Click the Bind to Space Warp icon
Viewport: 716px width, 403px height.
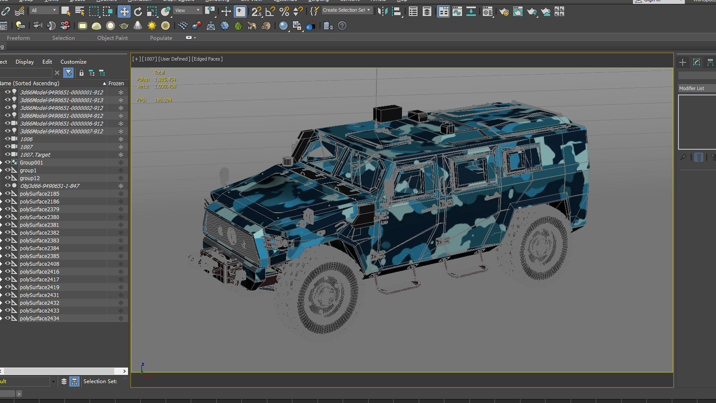pos(19,12)
